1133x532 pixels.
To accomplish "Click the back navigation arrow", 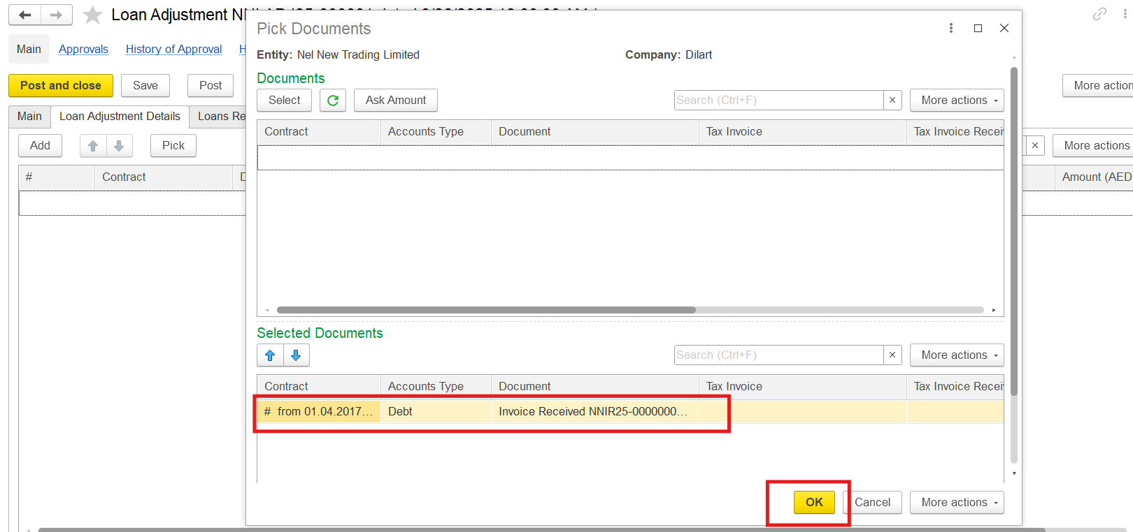I will click(25, 15).
